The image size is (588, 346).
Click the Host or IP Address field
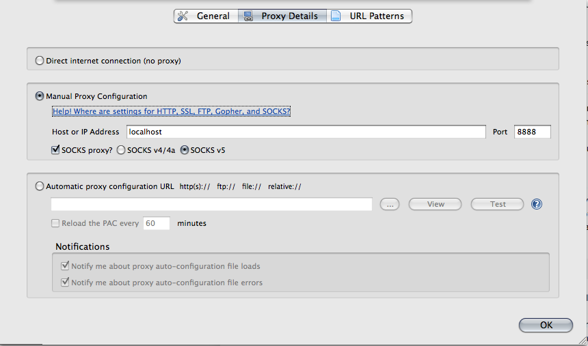coord(305,132)
